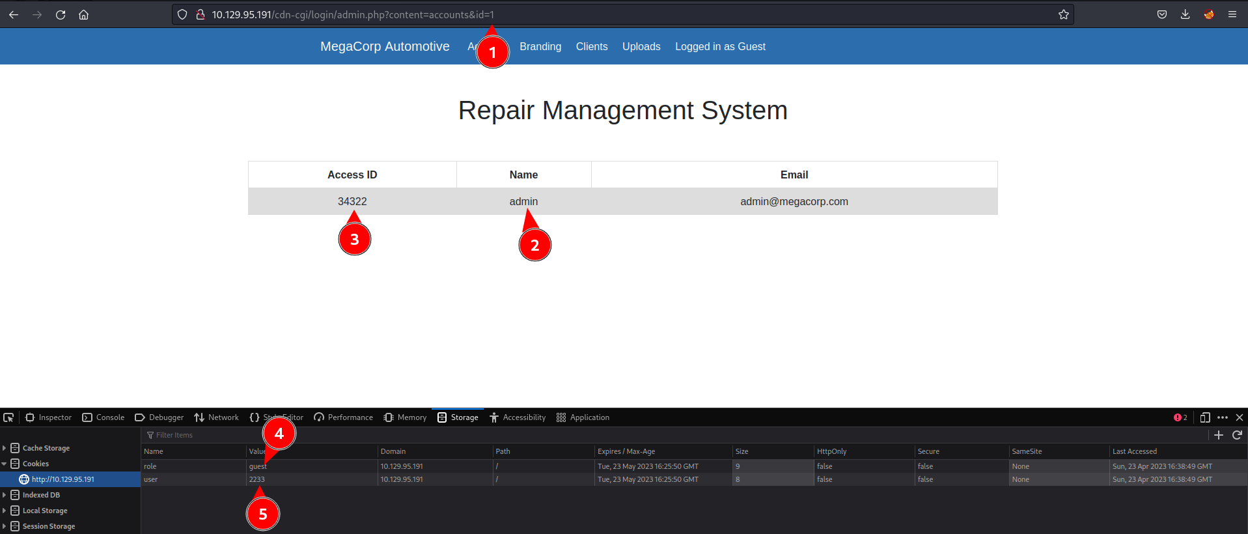
Task: Click the Path column header
Action: coord(544,451)
